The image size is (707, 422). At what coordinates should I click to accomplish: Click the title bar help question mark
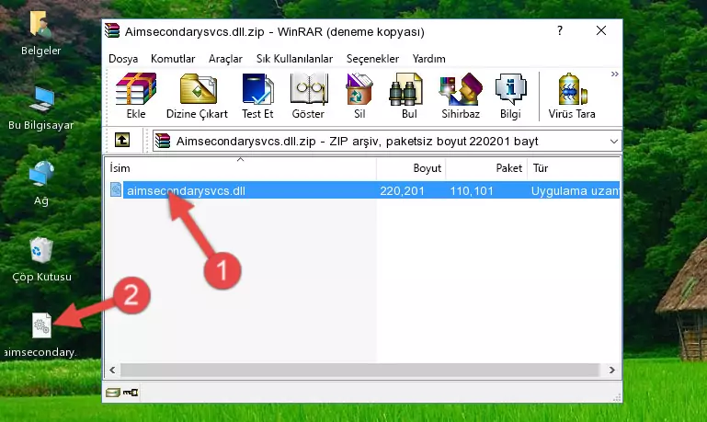(x=560, y=30)
